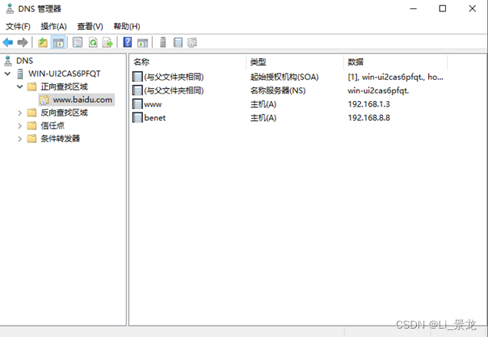Click the www.baidu.com zone icon
The width and height of the screenshot is (488, 337).
click(x=44, y=100)
